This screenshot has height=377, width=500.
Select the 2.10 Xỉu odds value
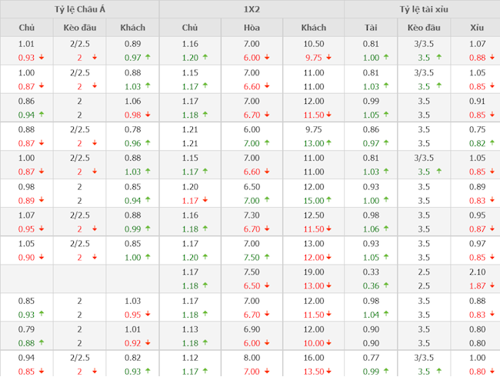pyautogui.click(x=477, y=272)
